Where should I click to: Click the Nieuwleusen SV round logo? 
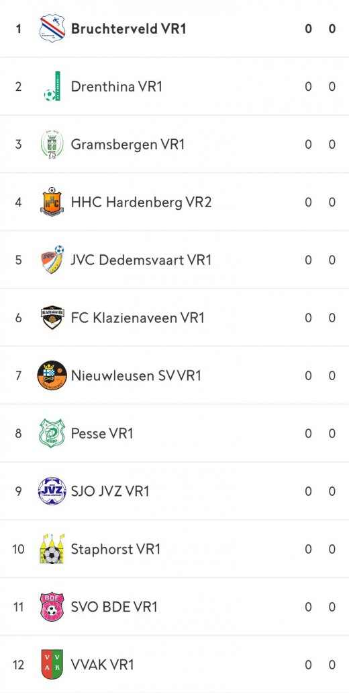coord(52,375)
